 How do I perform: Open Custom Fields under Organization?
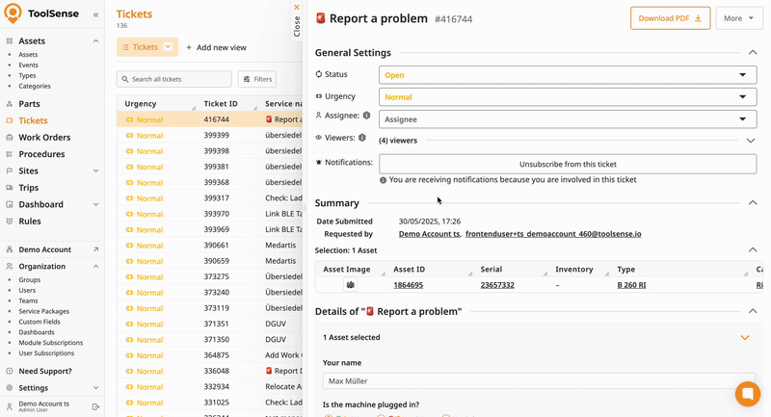coord(40,322)
